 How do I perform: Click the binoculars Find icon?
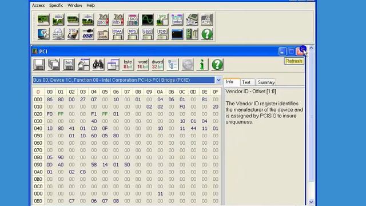pos(98,65)
